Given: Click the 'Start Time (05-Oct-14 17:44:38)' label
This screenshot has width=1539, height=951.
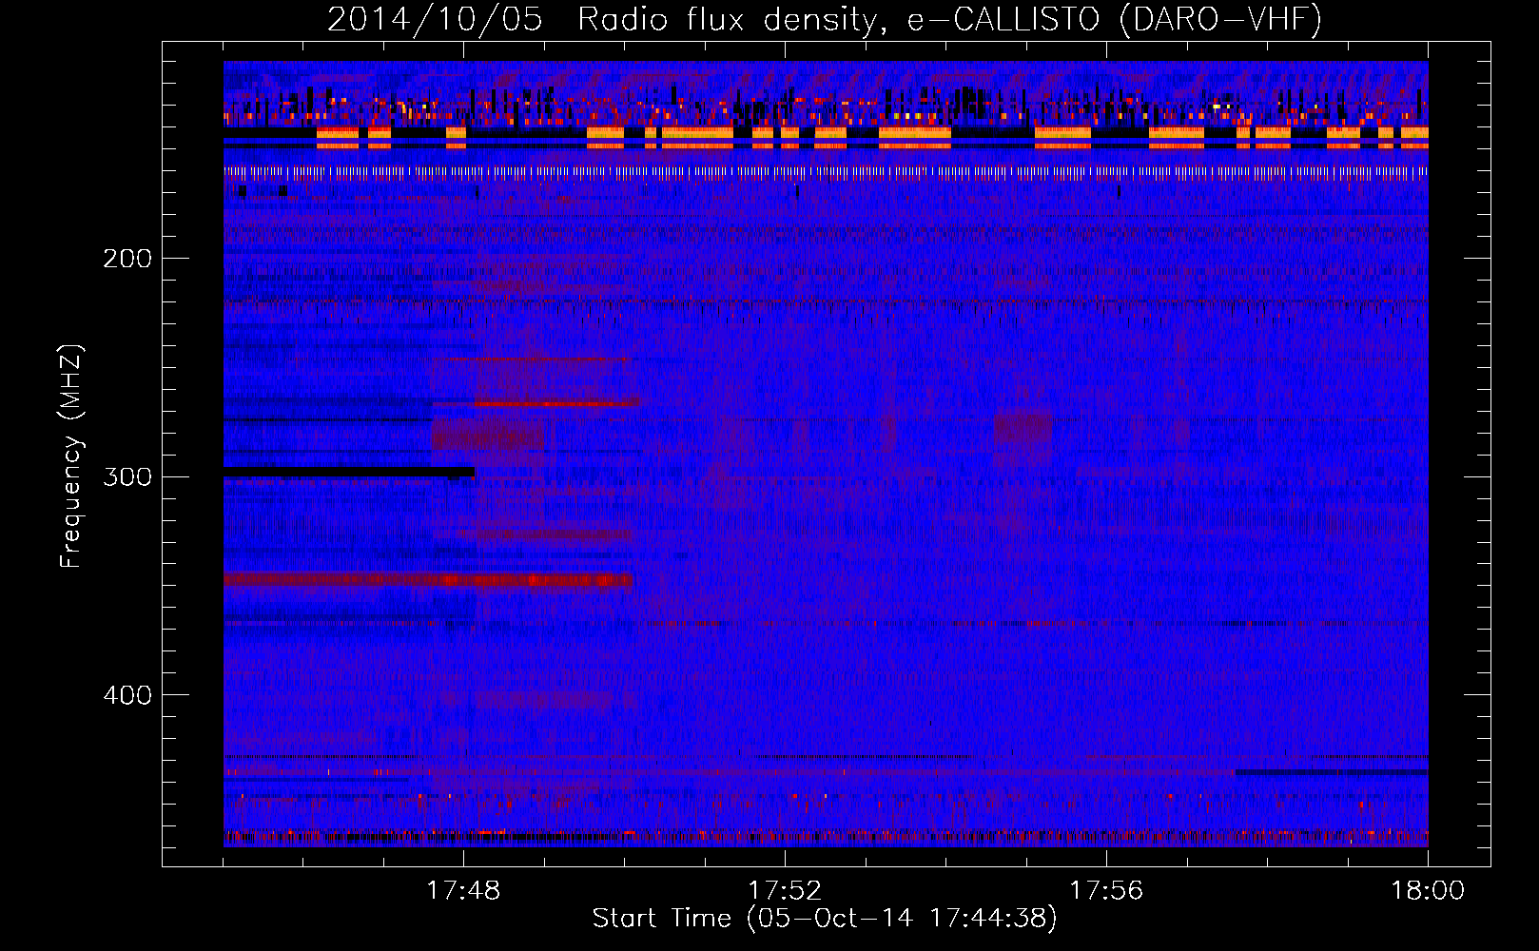Looking at the screenshot, I should (x=825, y=919).
